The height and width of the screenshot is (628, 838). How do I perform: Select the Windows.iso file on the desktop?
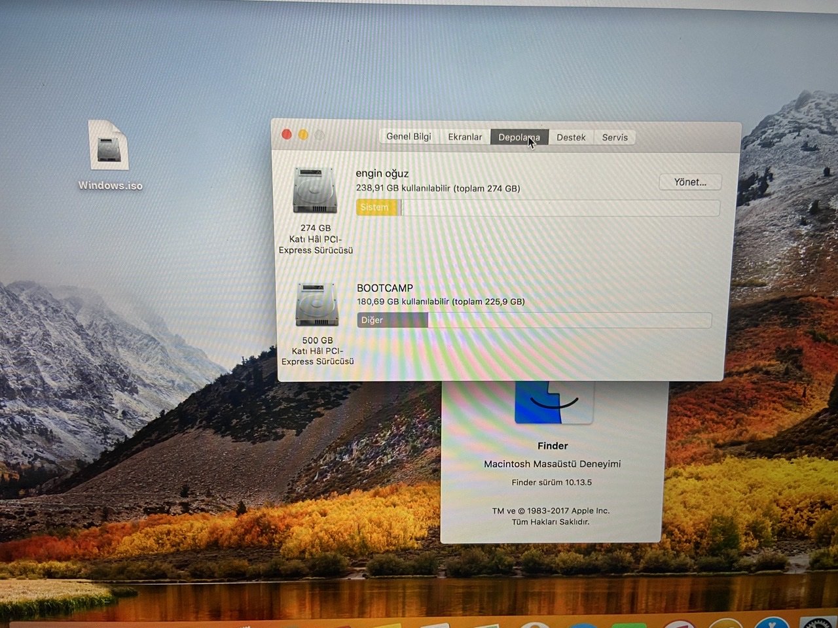[x=109, y=155]
